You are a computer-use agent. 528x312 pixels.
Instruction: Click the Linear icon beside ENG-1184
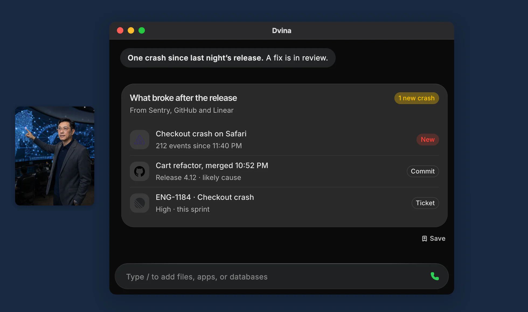(140, 203)
